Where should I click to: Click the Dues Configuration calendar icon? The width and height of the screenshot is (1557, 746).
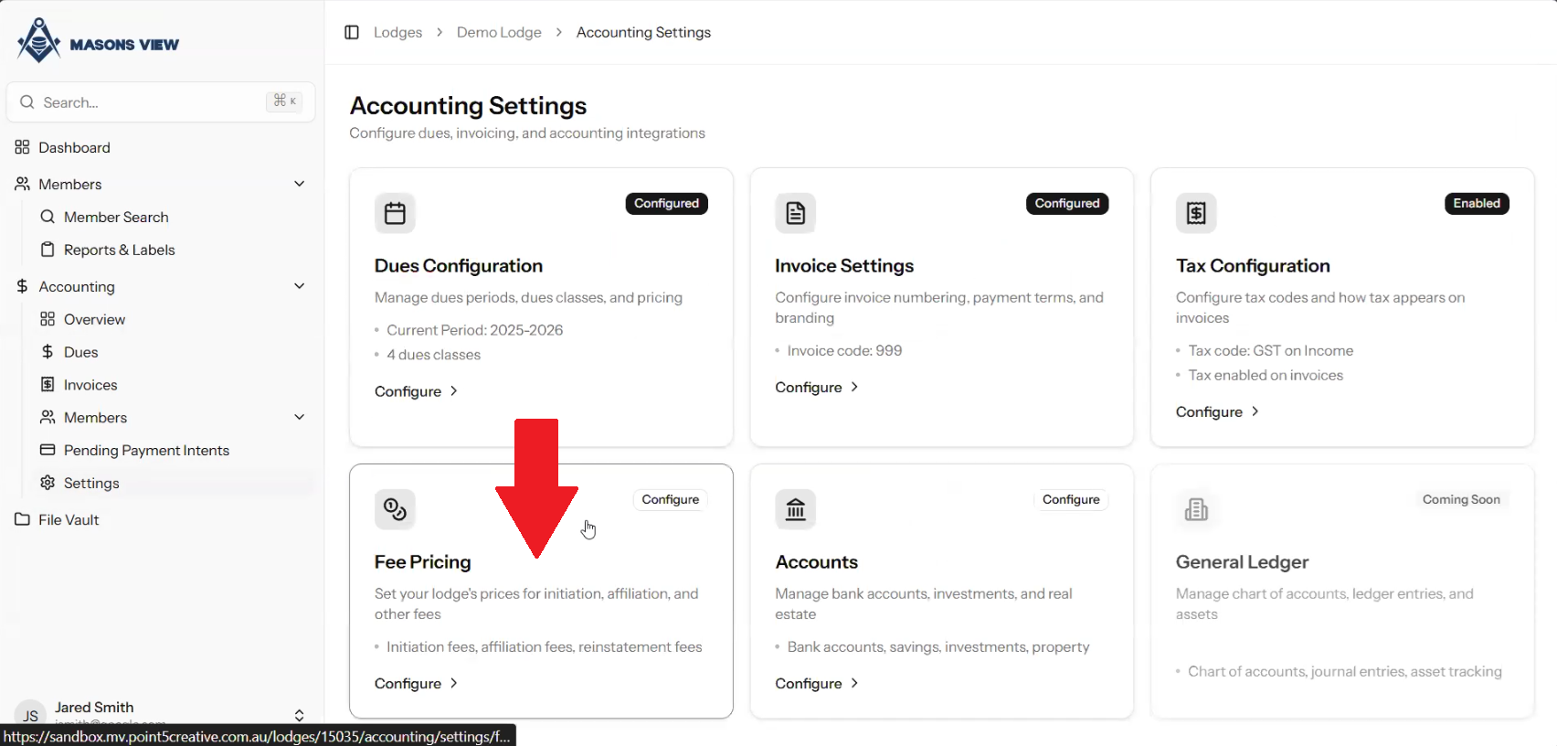395,213
